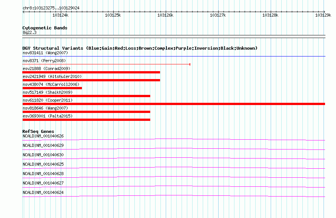The image size is (336, 218).
Task: Open variant nsv438074 (McCarroll2006) label
Action: (51, 84)
